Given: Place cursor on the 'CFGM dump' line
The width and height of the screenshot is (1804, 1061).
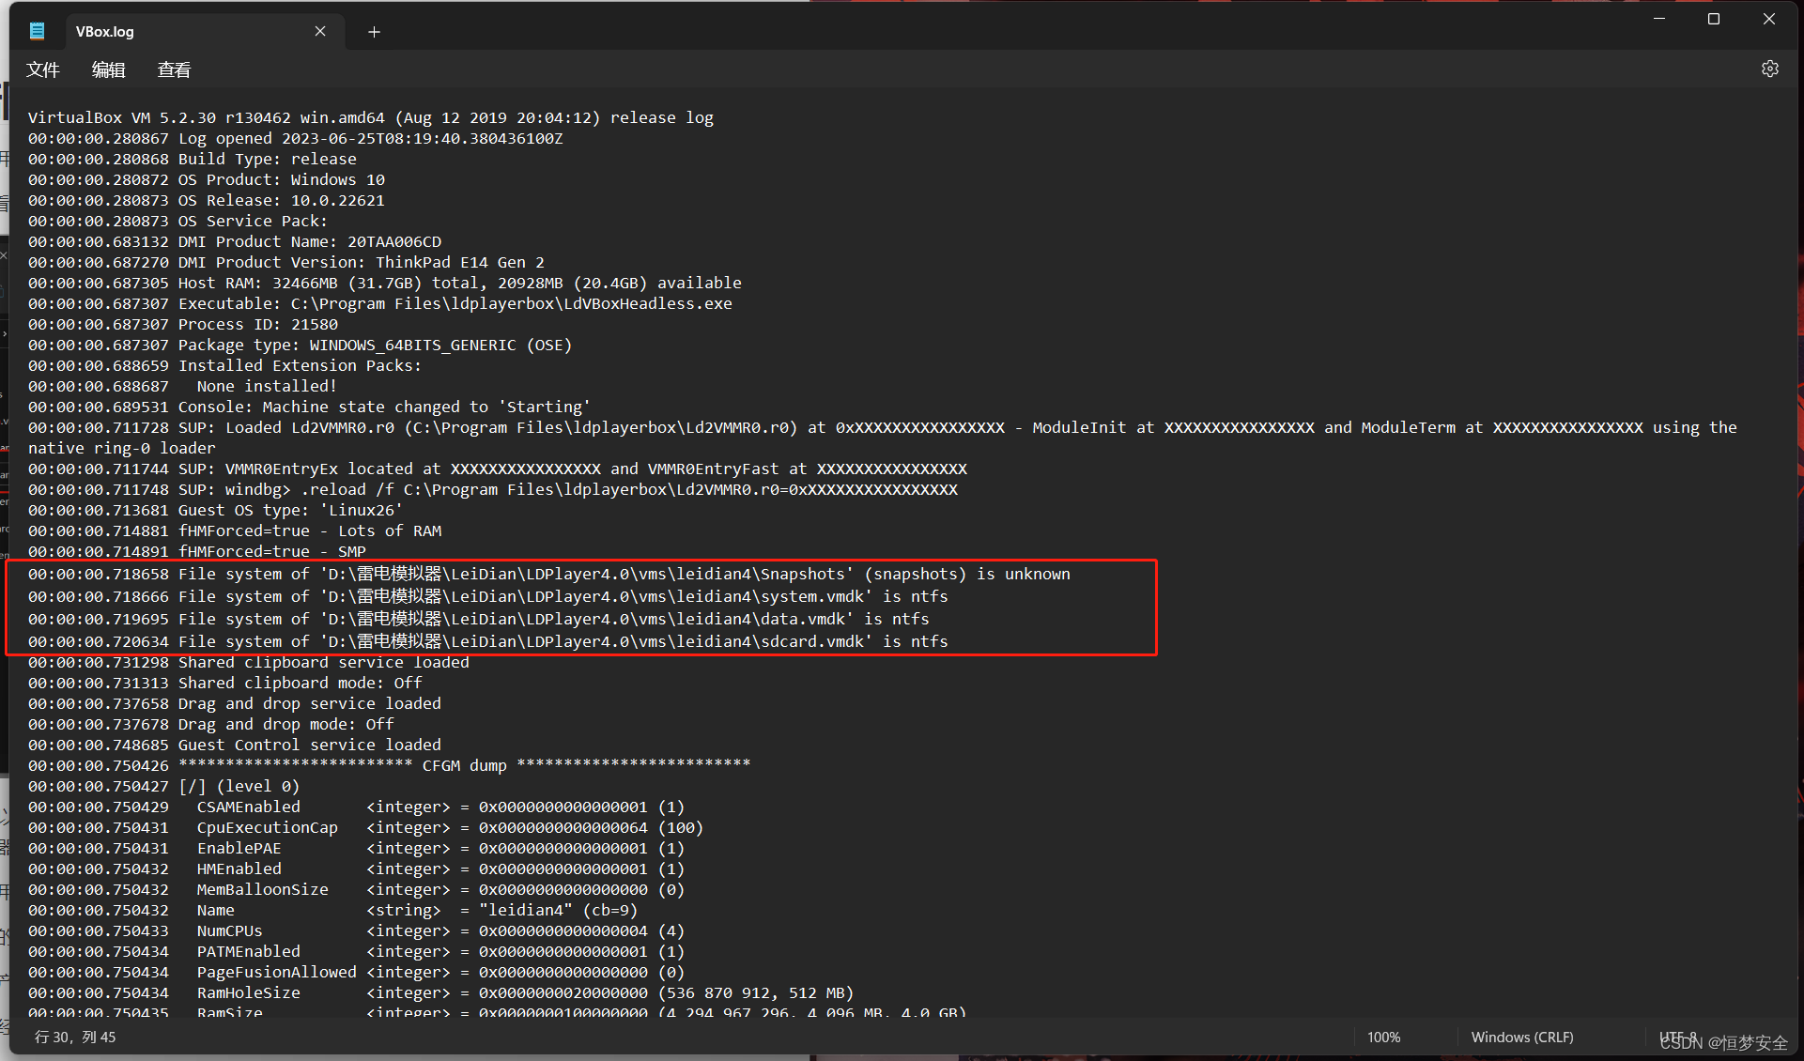Looking at the screenshot, I should tap(464, 765).
